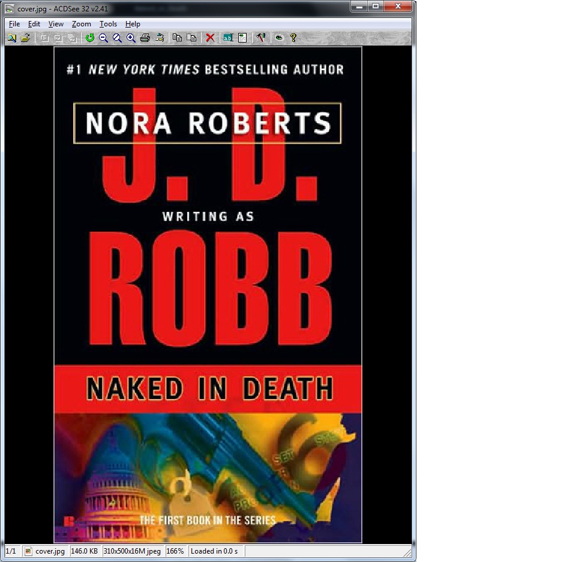Open image properties sheet icon
Screen dimensions: 576x562
pos(242,38)
